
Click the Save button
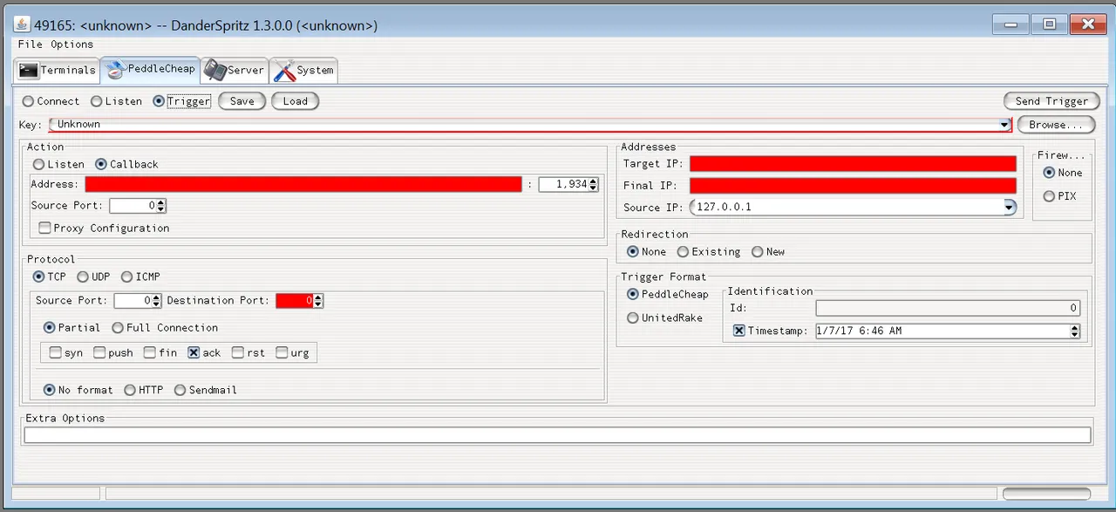coord(242,101)
